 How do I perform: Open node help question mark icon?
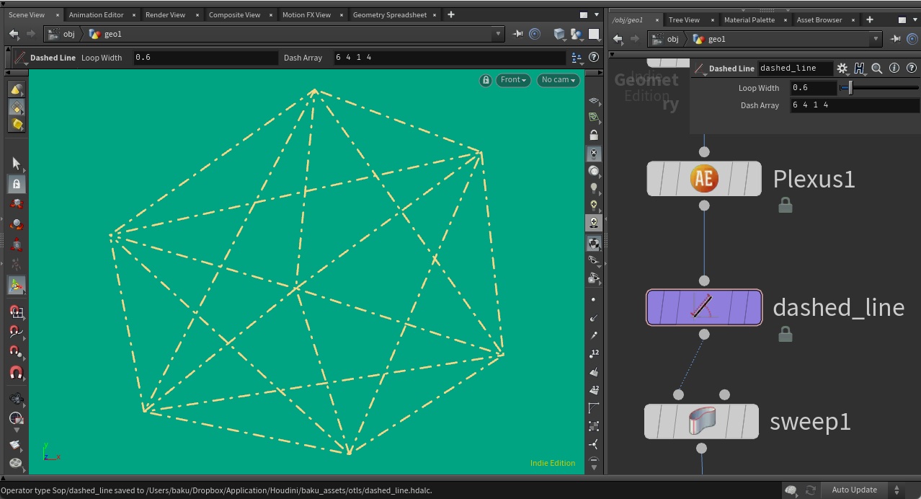(912, 69)
